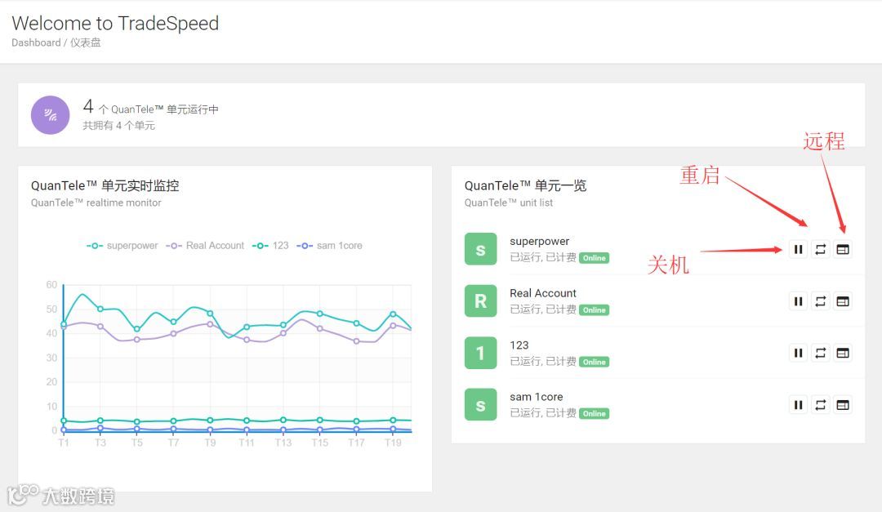The width and height of the screenshot is (882, 512).
Task: Open the superpower unit name
Action: (x=540, y=241)
